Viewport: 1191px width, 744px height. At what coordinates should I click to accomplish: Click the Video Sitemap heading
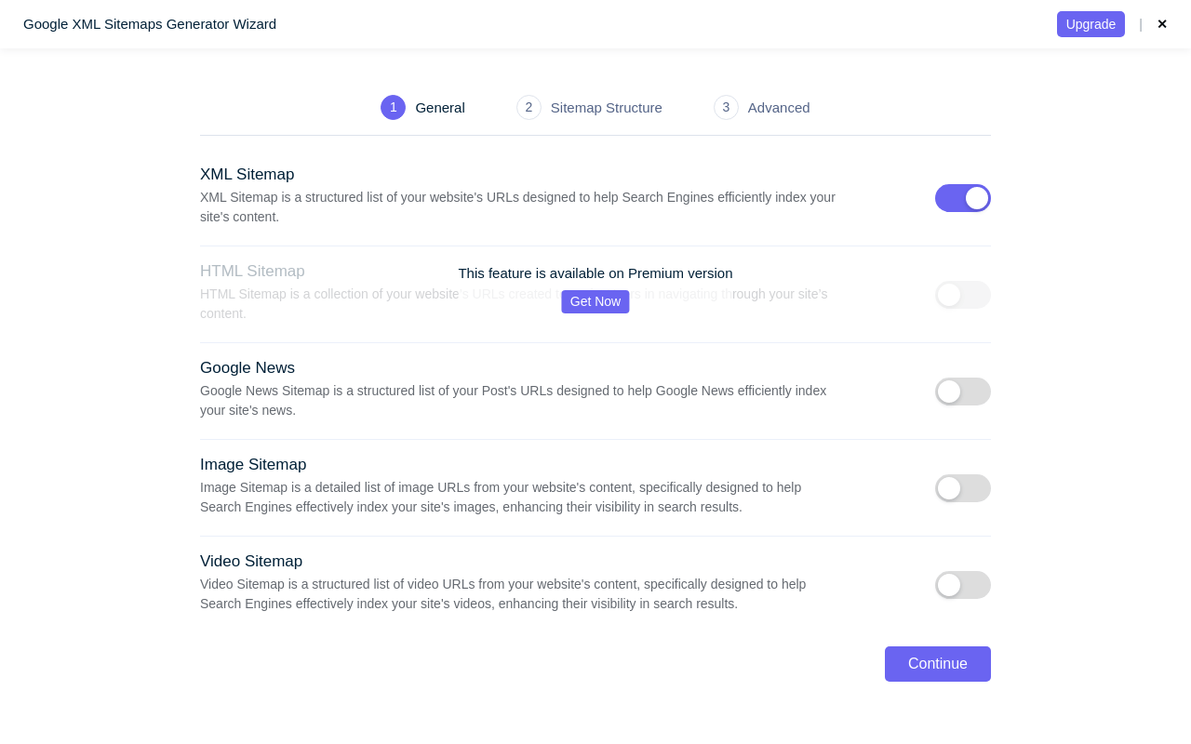[x=251, y=562]
